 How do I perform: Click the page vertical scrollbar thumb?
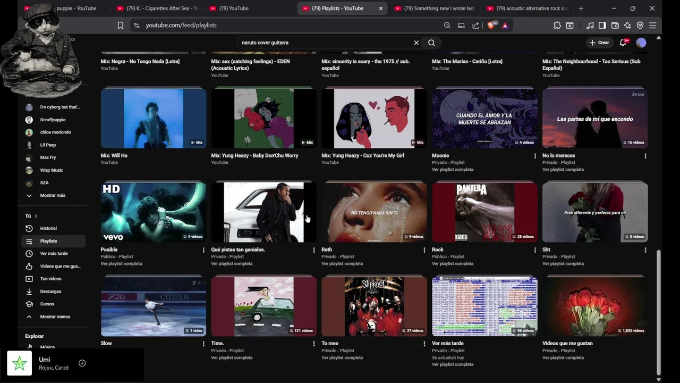click(x=659, y=313)
